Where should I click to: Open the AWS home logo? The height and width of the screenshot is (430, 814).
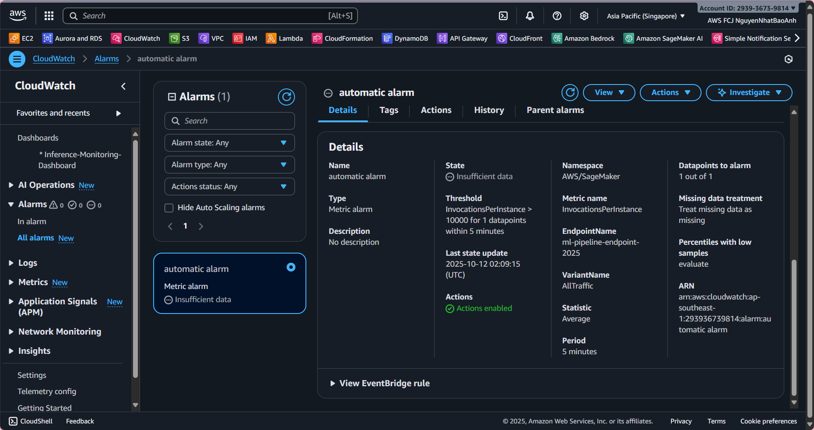(18, 16)
